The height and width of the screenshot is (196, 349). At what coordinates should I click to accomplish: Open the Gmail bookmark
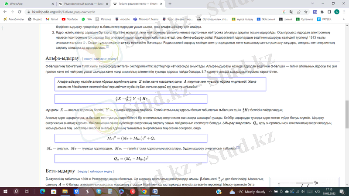pos(52,19)
